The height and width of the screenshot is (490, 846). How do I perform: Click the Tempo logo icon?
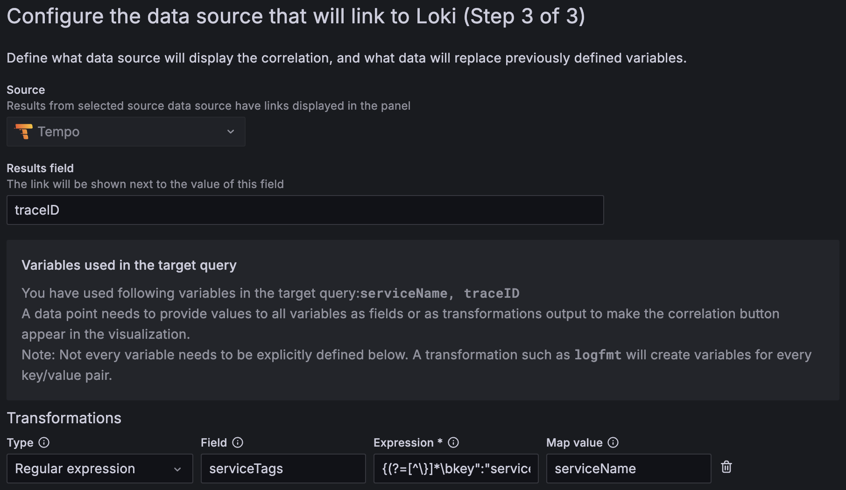click(x=24, y=132)
